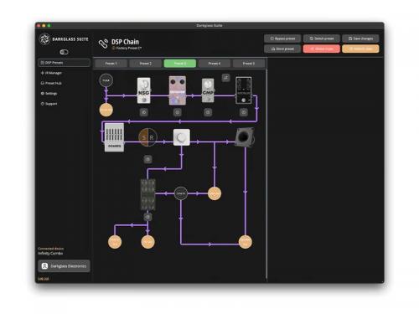Screen dimensions: 419x314
Task: Open settings icon below NSG pedal
Action: pos(144,112)
